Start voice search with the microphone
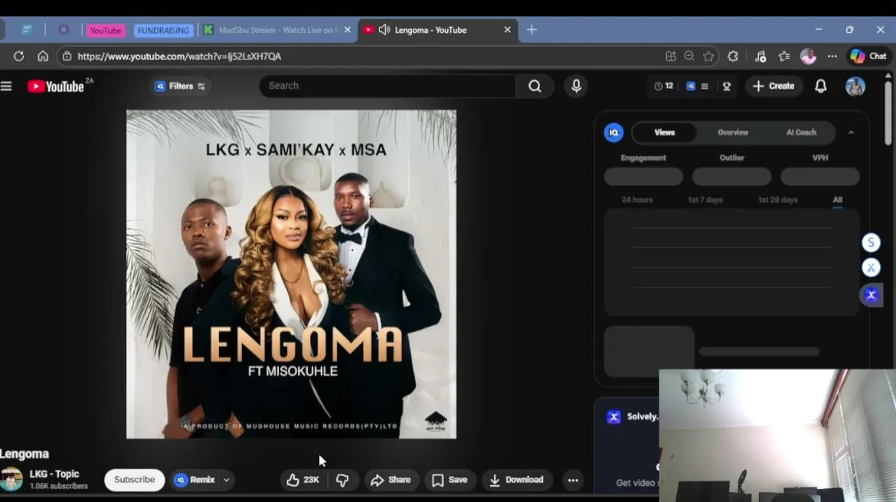This screenshot has height=502, width=896. coord(576,86)
